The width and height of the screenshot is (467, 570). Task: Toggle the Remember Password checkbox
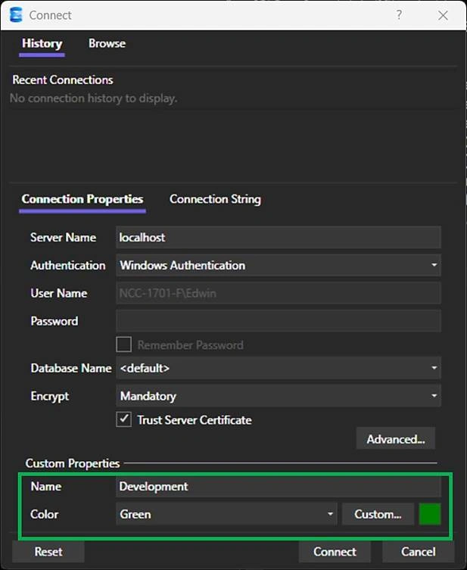123,345
